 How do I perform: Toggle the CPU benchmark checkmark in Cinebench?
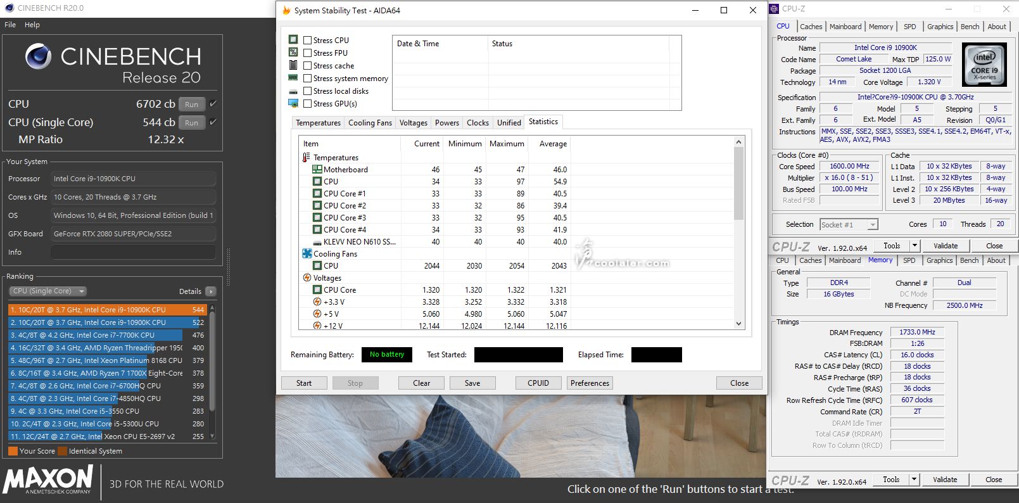pyautogui.click(x=213, y=104)
